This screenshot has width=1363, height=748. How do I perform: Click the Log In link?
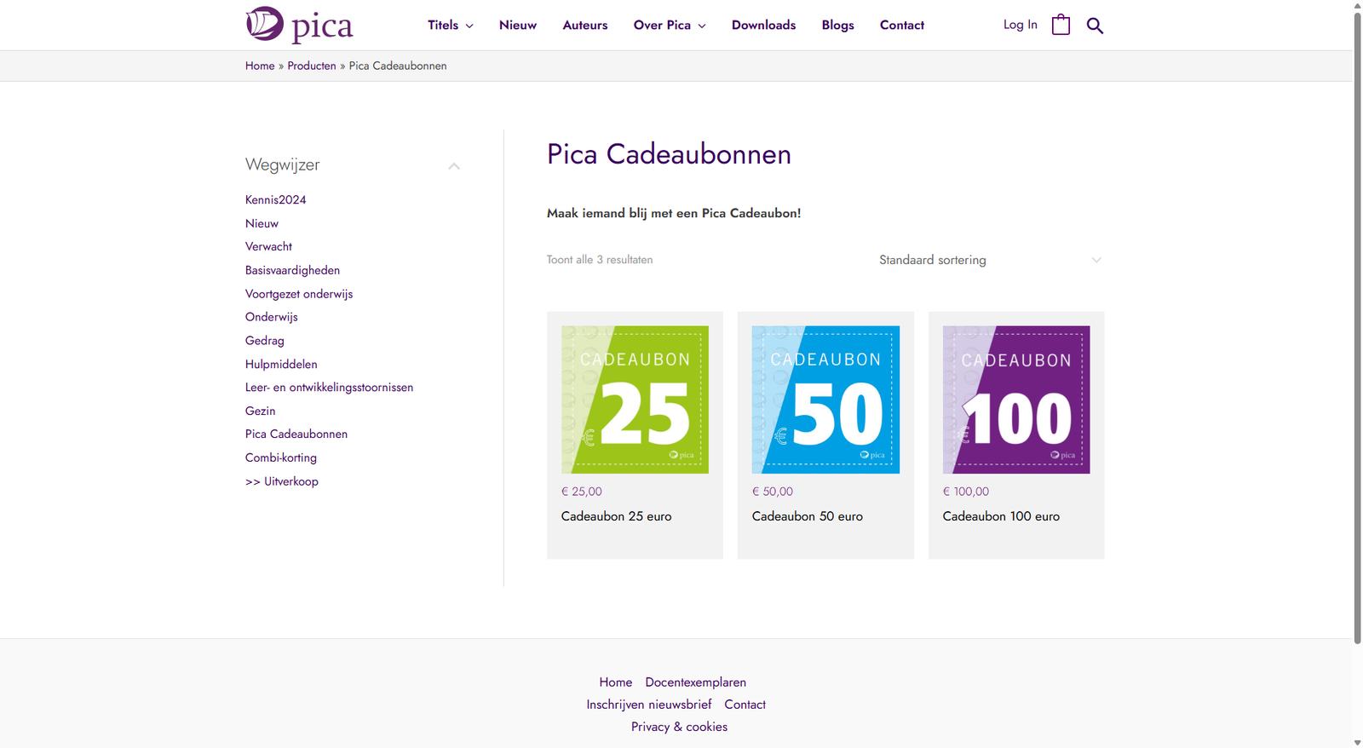pyautogui.click(x=1020, y=25)
